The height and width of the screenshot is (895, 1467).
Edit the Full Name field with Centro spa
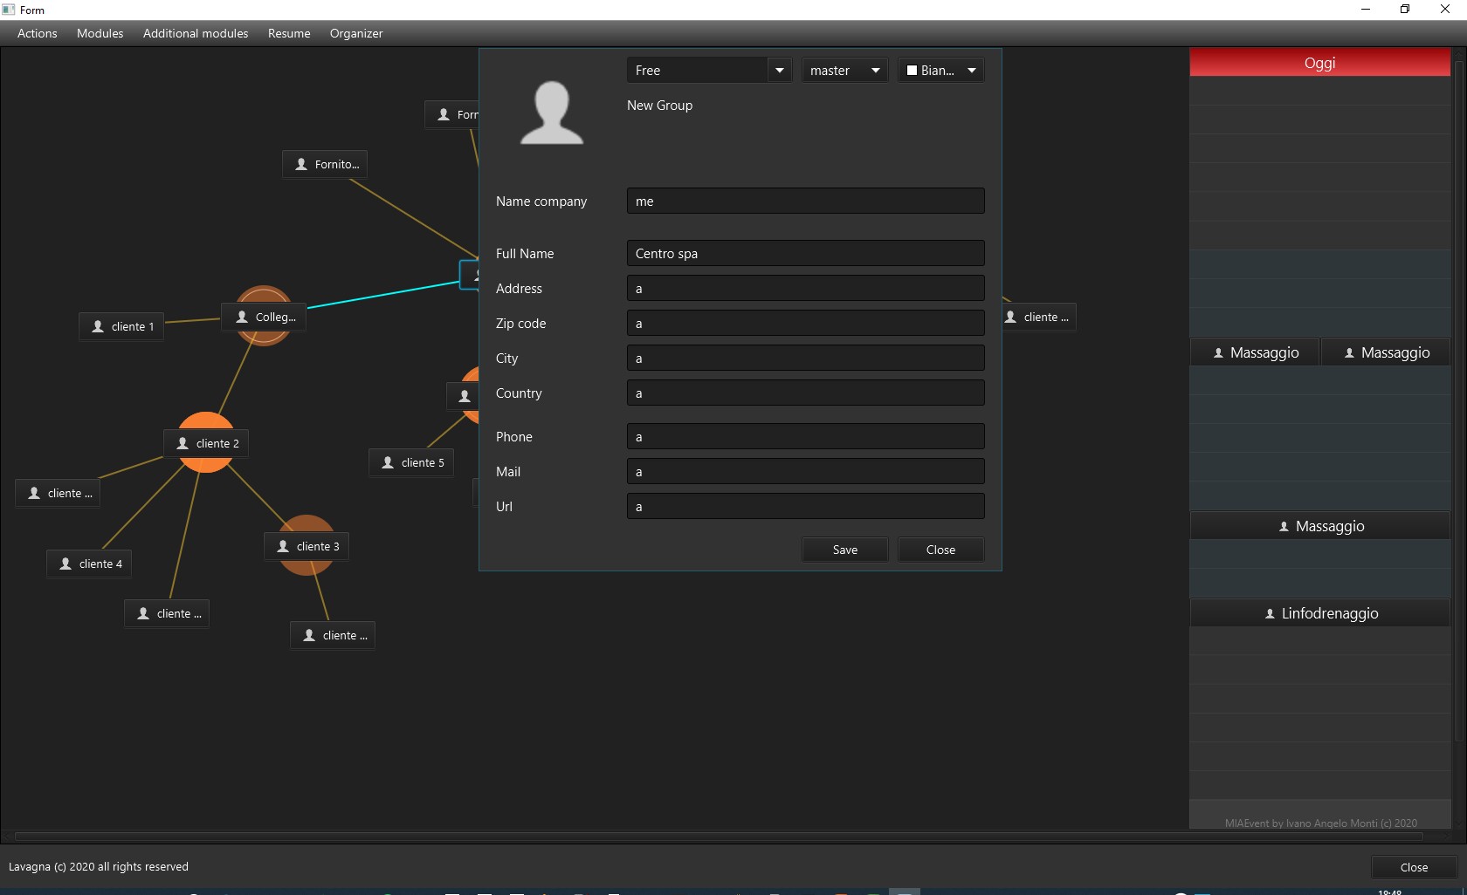pos(806,253)
